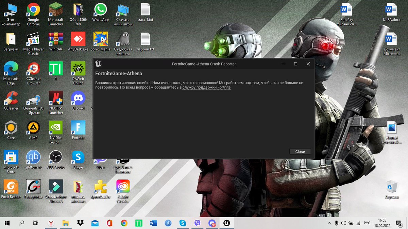Select the Viber desktop shortcut
Image resolution: width=408 pixels, height=229 pixels.
click(100, 164)
